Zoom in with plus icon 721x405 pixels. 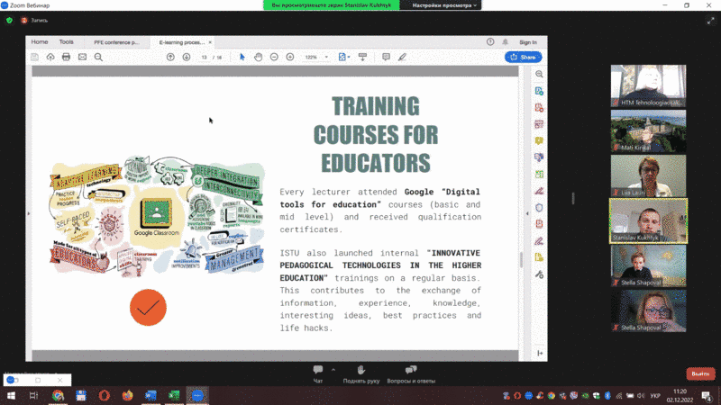click(290, 57)
